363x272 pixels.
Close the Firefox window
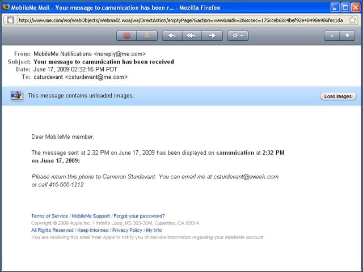(356, 7)
